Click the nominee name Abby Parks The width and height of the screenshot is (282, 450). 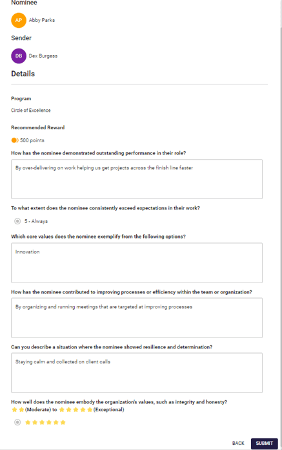[x=42, y=20]
